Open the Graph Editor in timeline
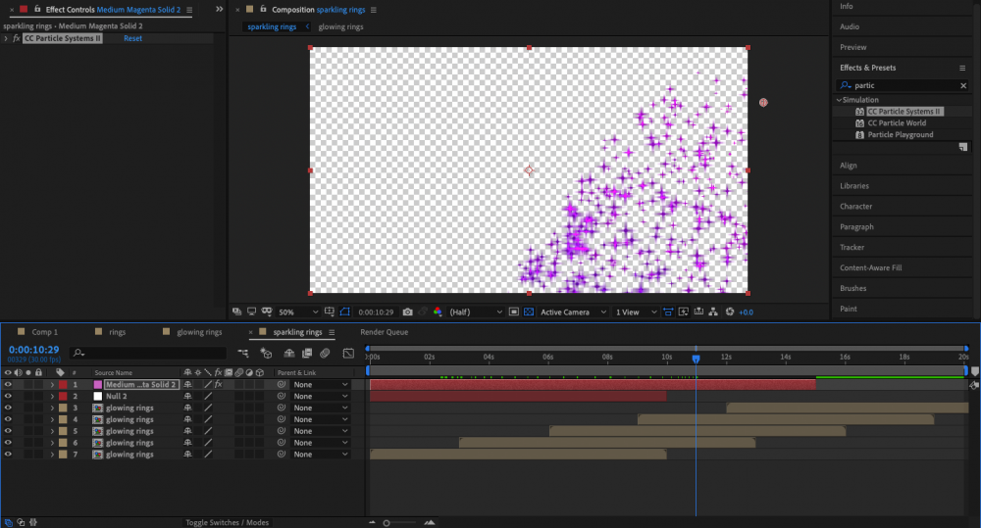 (347, 353)
